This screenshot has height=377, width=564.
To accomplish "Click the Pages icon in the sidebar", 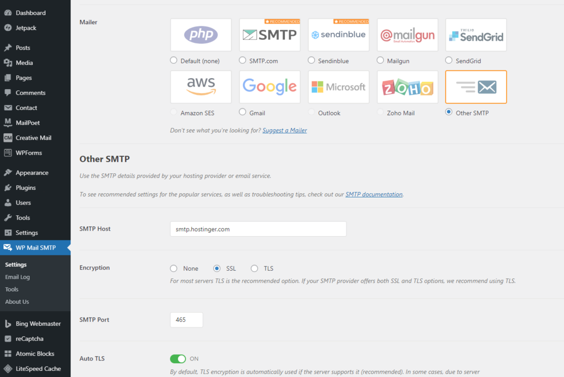I will (x=8, y=78).
